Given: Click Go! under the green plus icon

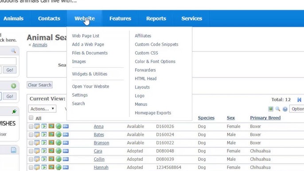Looking at the screenshot, I should (x=10, y=97).
